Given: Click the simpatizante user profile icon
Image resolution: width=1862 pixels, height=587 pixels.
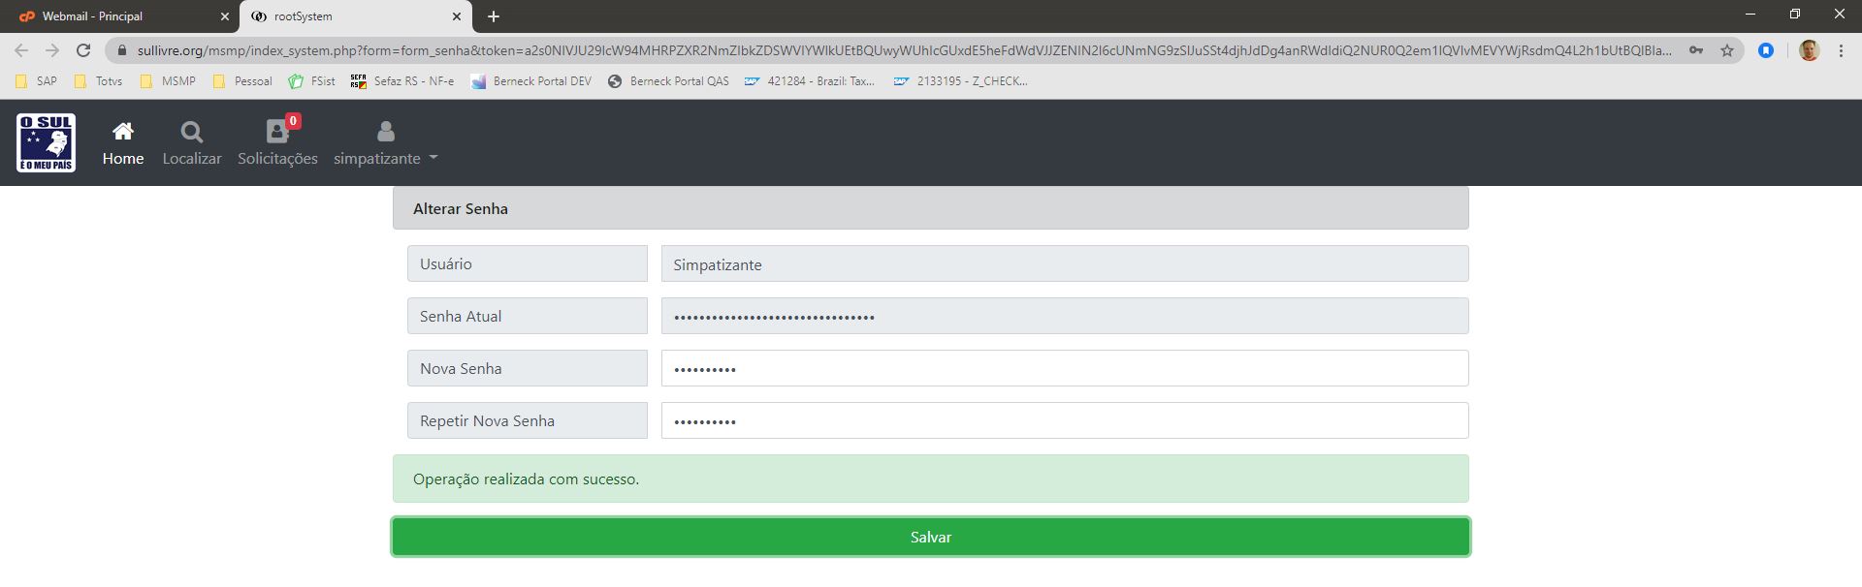Looking at the screenshot, I should point(385,132).
